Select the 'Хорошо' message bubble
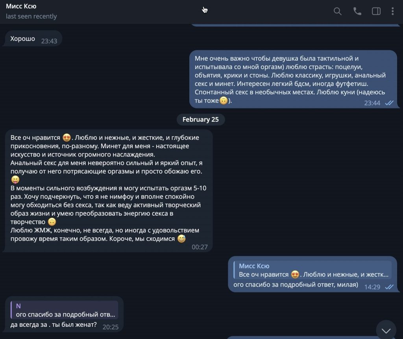Viewport: 403px width, 339px height. pos(32,39)
